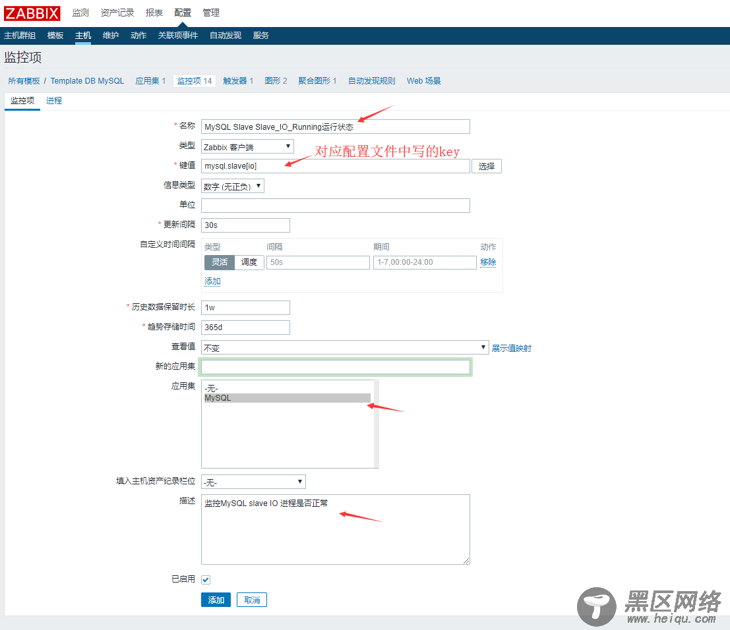
Task: Click the 取消 button
Action: (252, 600)
